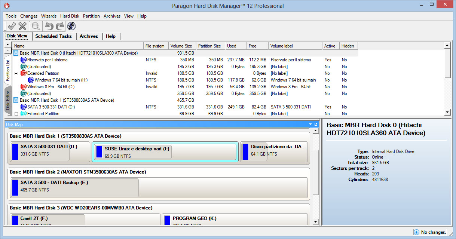This screenshot has width=456, height=239.
Task: Collapse the 180.5 GB Extended Partition tree node
Action: point(16,73)
